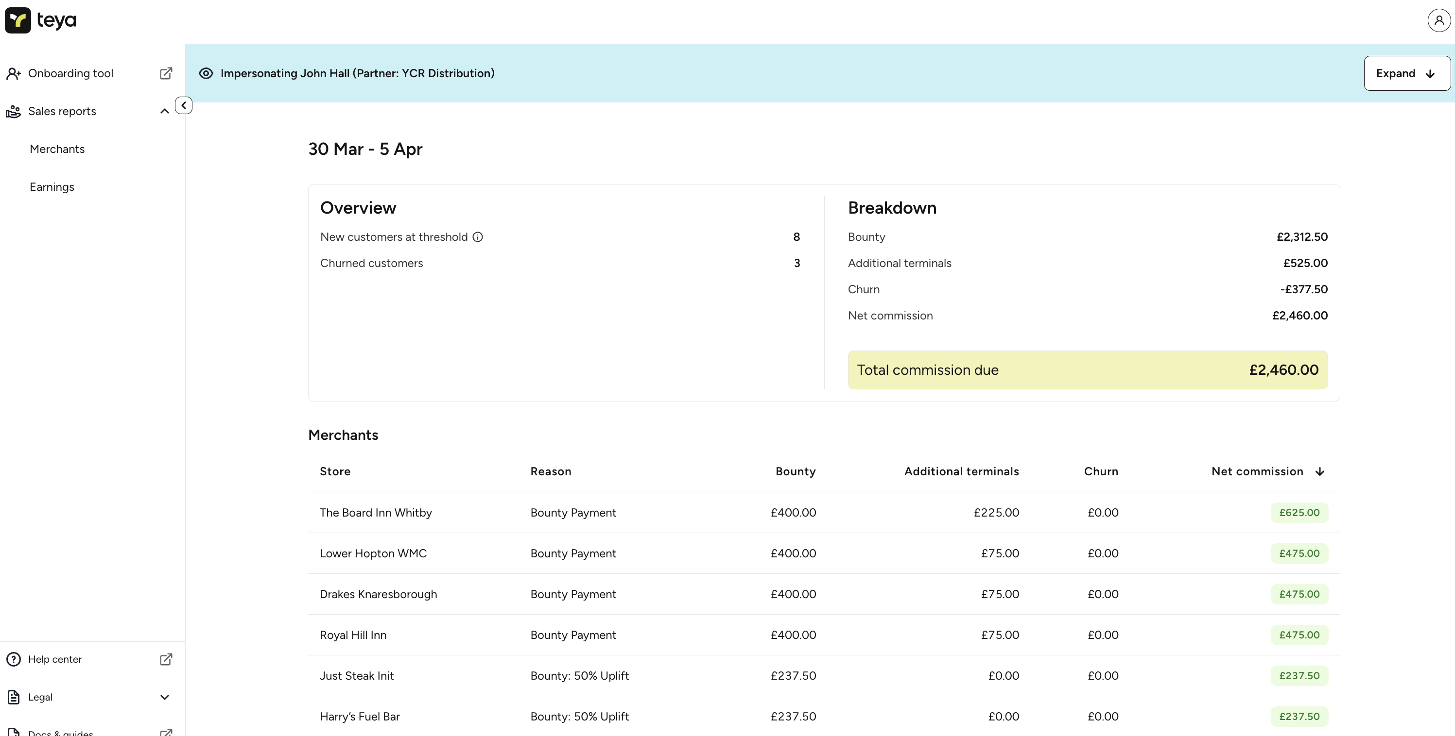Click Churned customers label
Screen dimensions: 1455x736
[371, 263]
